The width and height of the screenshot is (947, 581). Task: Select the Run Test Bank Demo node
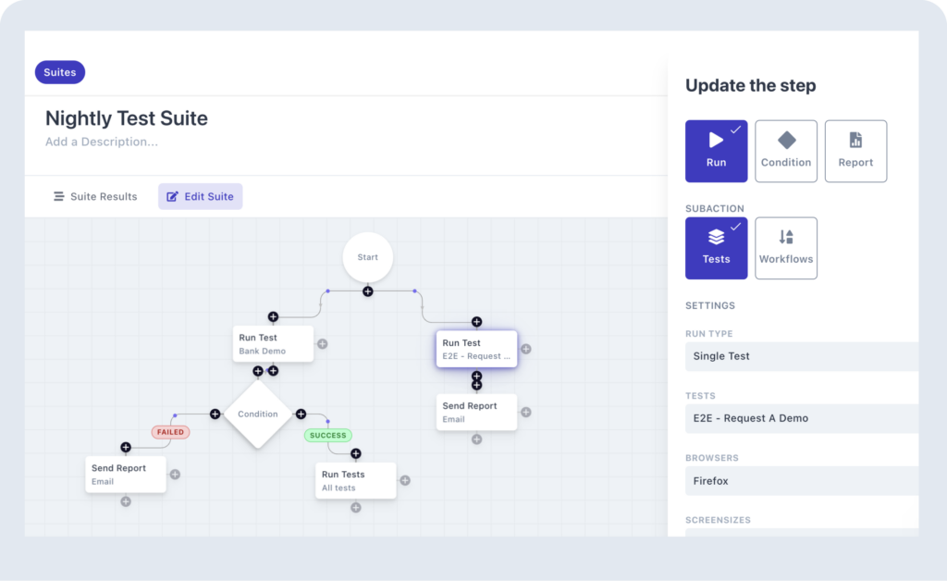click(x=273, y=344)
